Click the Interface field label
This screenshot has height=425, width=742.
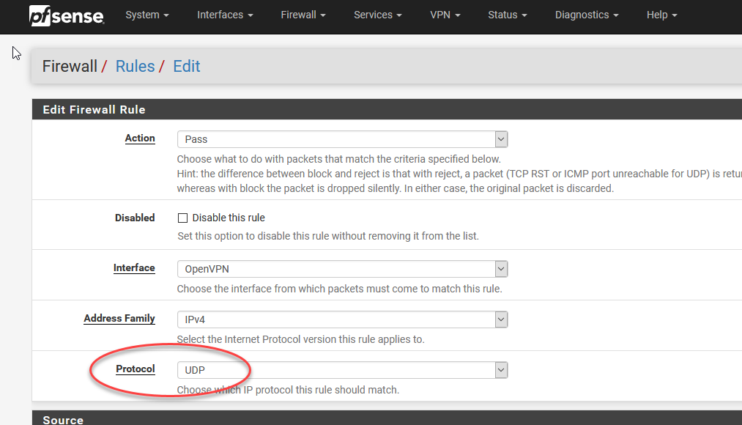click(134, 268)
